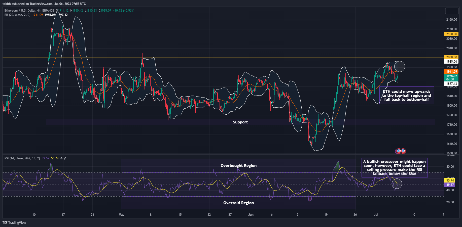The height and width of the screenshot is (227, 462).
Task: Click the 50.74 yellow value in the RSI legend
Action: pos(55,158)
